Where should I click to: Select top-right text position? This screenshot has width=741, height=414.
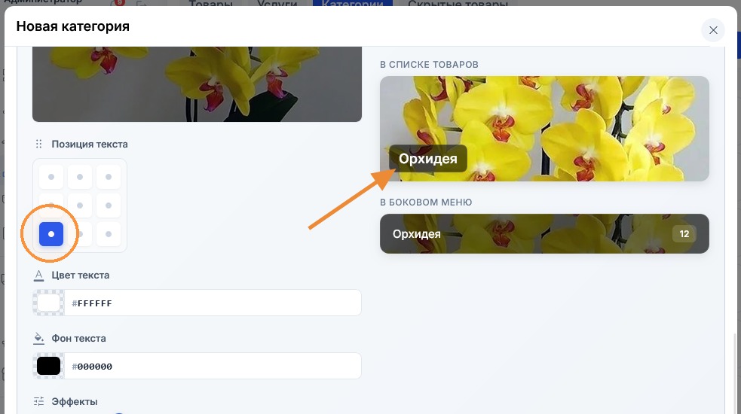(x=109, y=177)
